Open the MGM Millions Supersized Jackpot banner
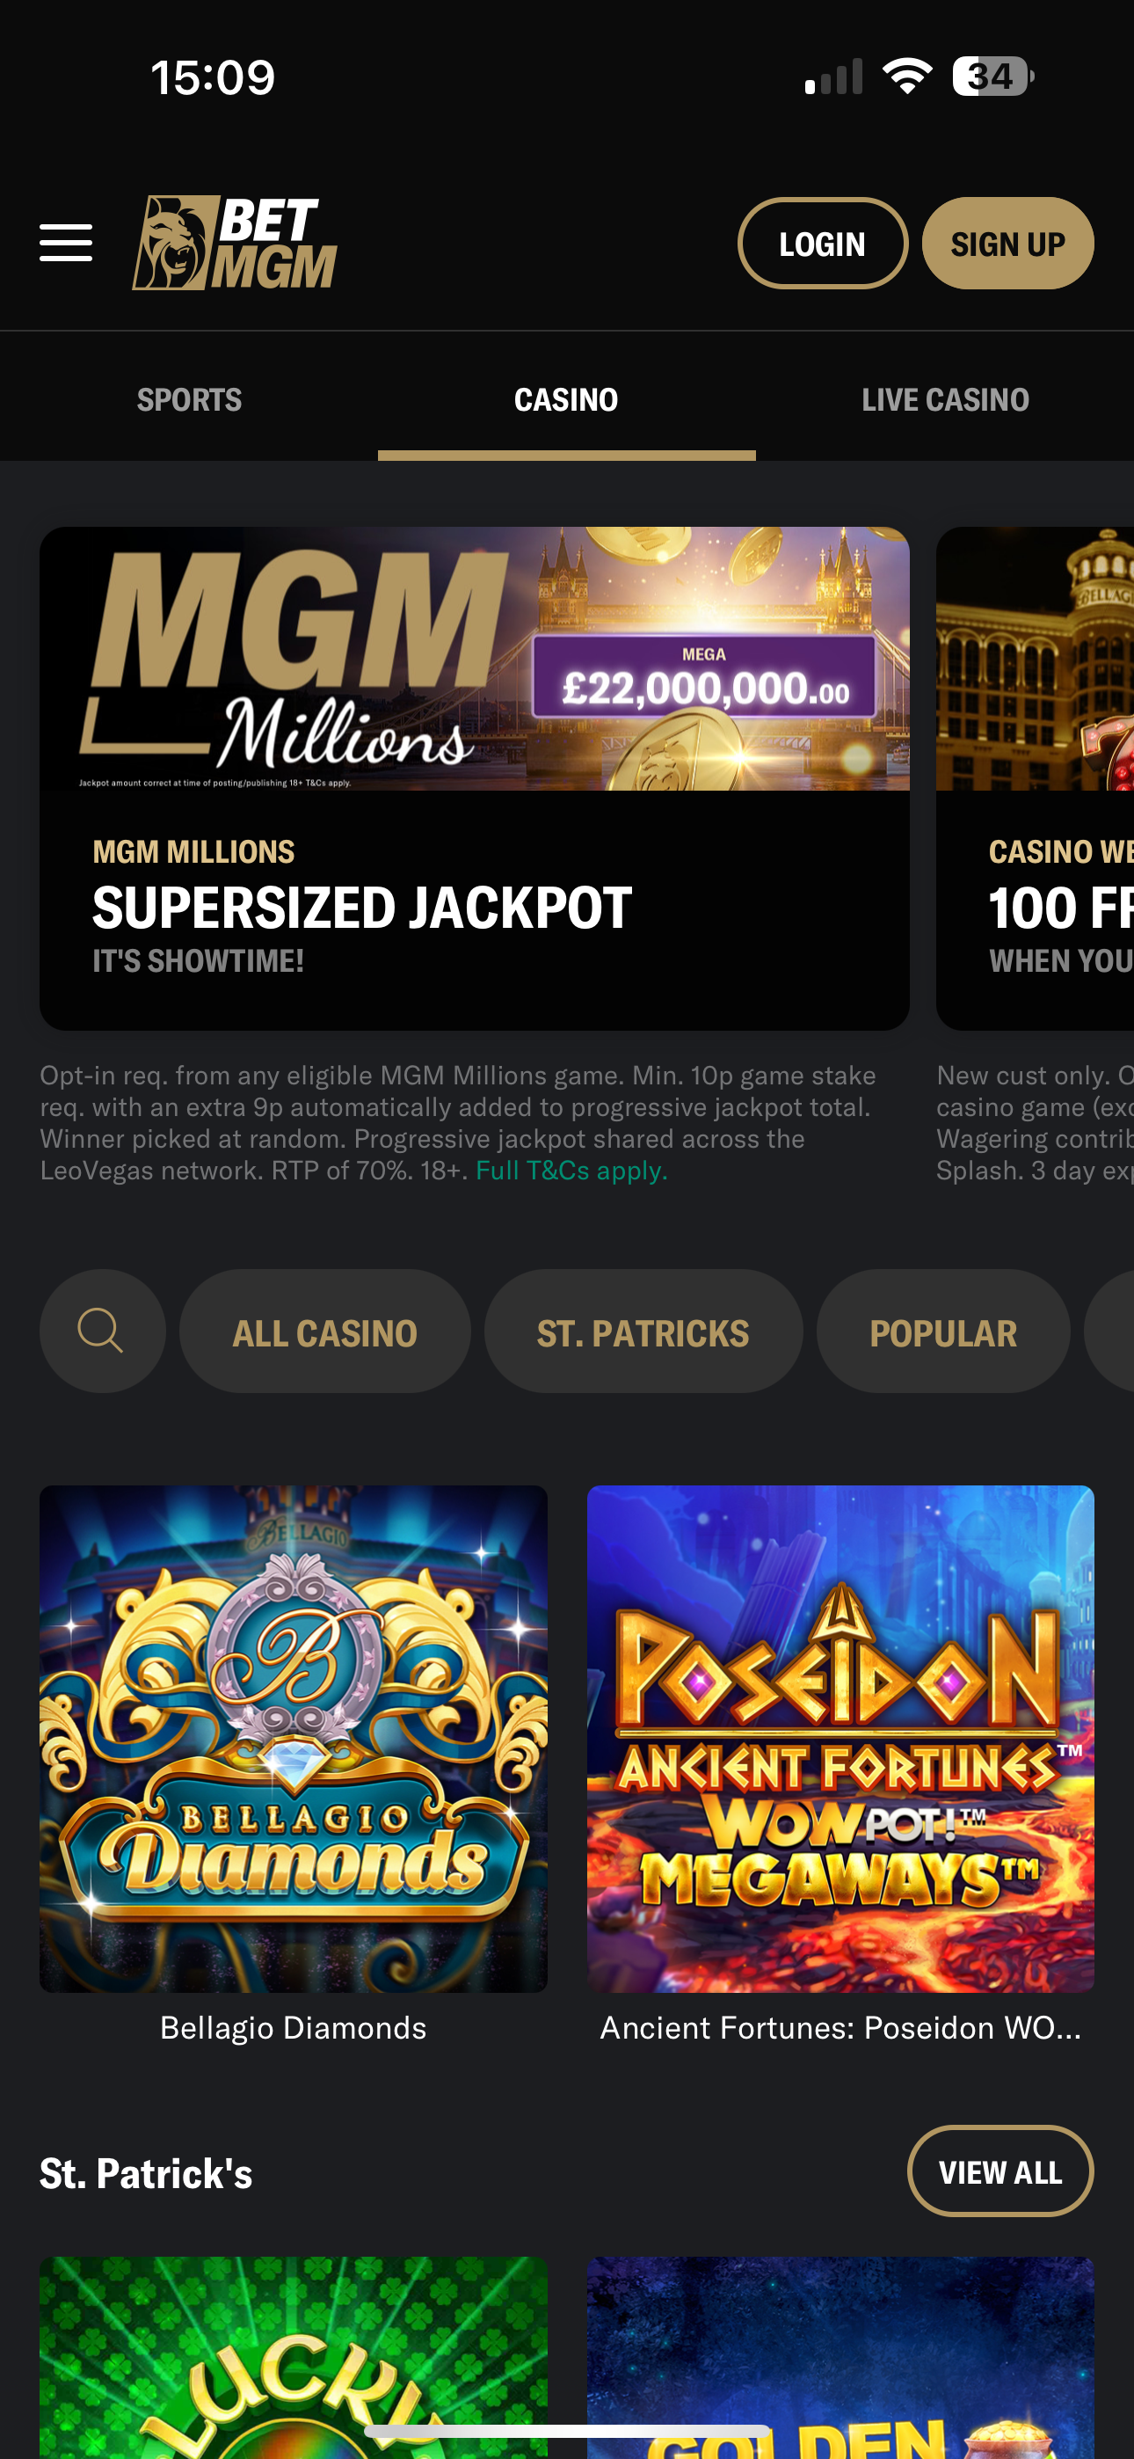 [475, 778]
